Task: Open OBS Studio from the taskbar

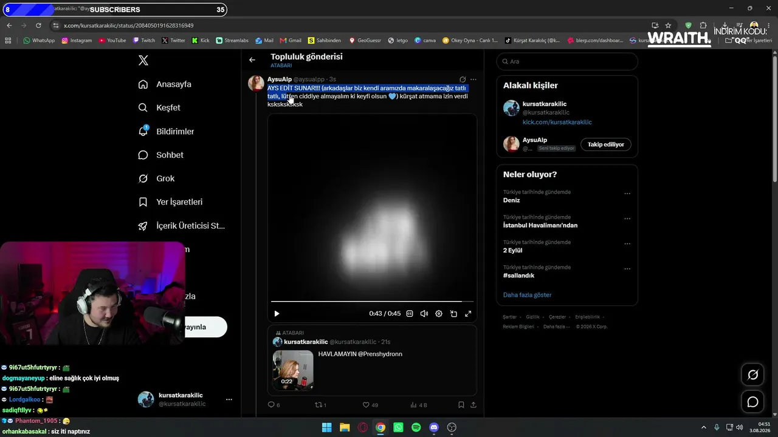Action: [452, 427]
